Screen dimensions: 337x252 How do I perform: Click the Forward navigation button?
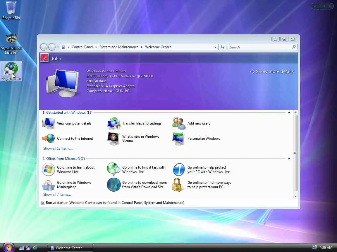pyautogui.click(x=52, y=47)
